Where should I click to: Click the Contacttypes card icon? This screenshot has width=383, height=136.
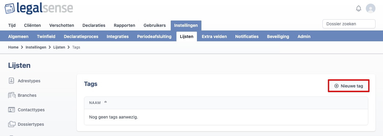[11, 110]
